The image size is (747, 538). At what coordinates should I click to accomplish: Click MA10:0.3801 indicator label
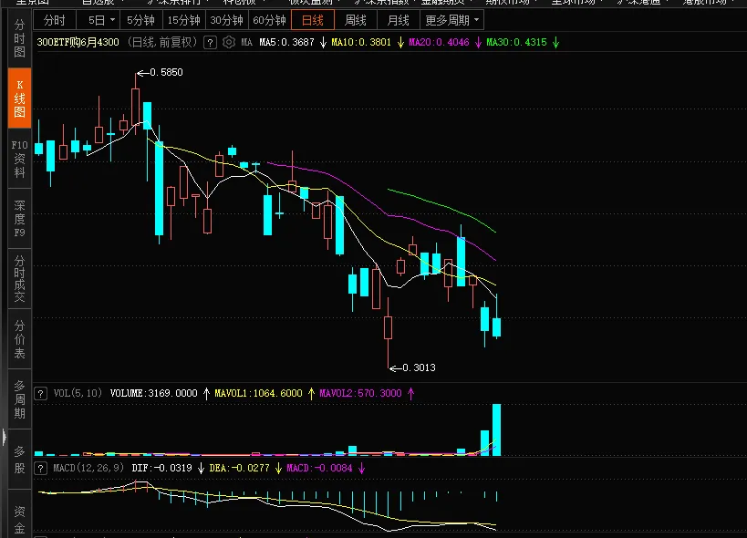(361, 42)
